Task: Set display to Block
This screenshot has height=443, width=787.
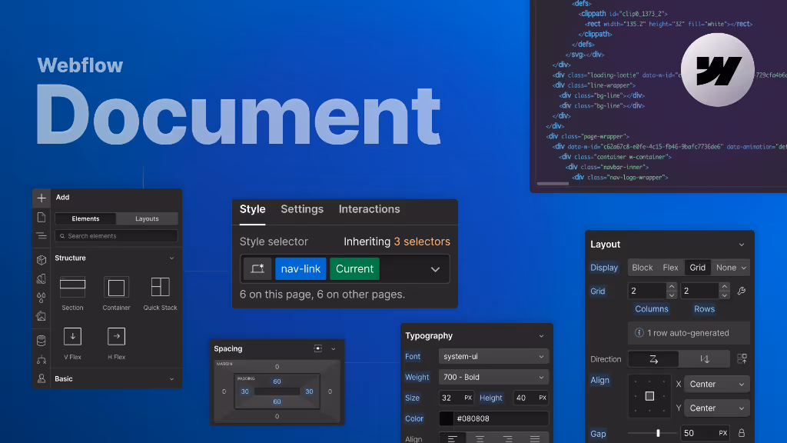Action: tap(643, 268)
